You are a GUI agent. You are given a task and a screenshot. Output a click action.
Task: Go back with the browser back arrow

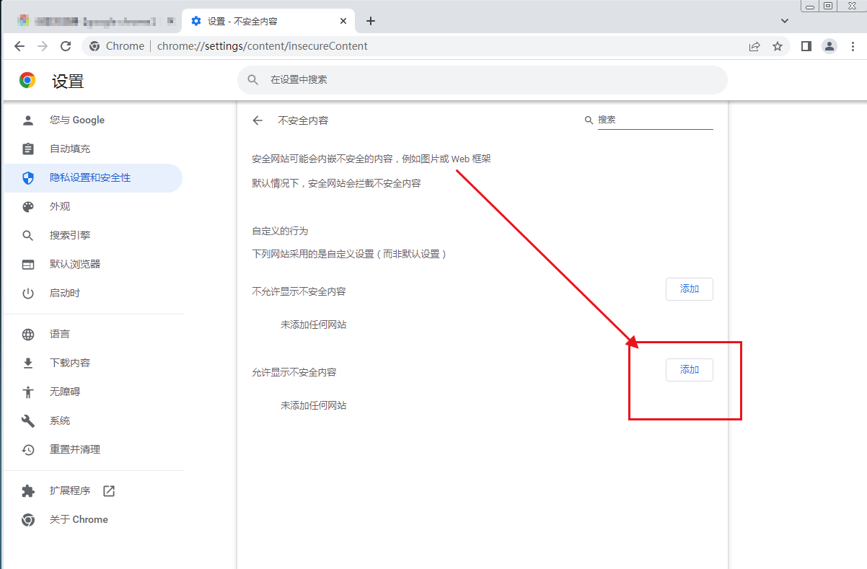coord(19,46)
